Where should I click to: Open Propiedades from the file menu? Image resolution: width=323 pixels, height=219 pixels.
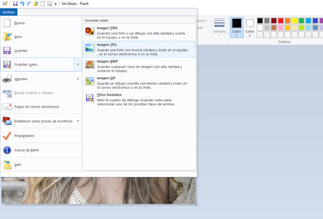point(41,136)
